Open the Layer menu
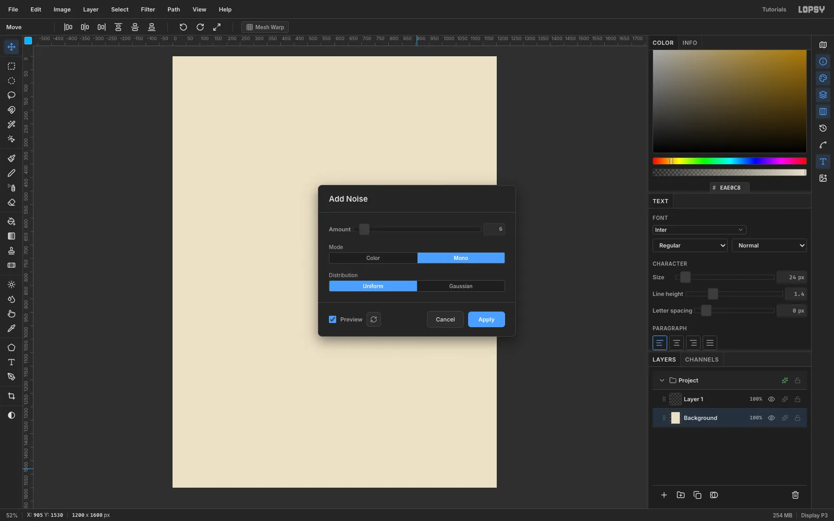834x521 pixels. click(x=91, y=9)
